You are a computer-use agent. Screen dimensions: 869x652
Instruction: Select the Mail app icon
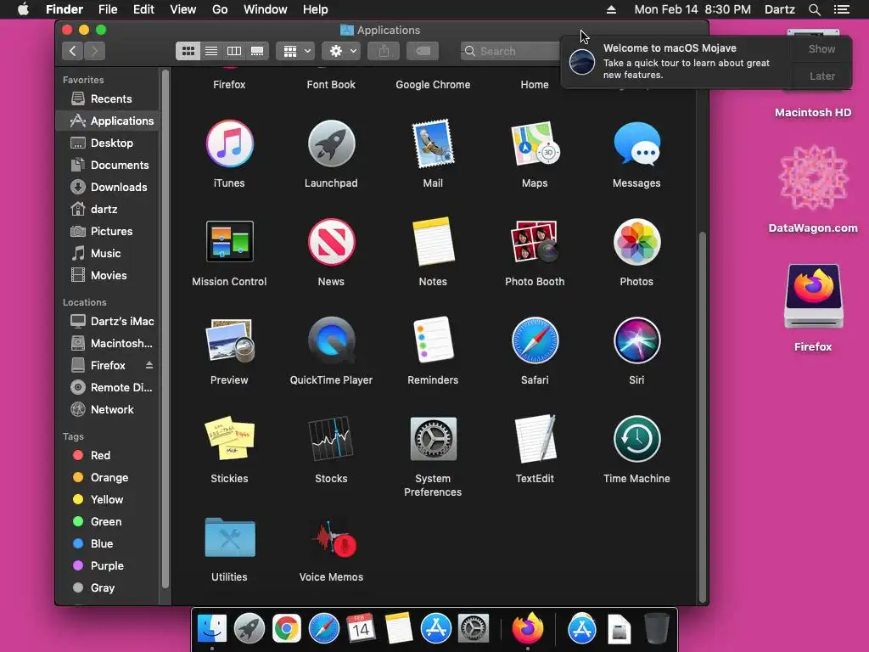(x=433, y=143)
